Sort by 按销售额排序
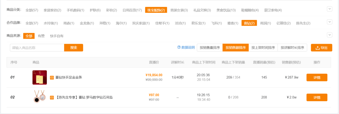Screen dimensions: 339x114 click(236, 48)
